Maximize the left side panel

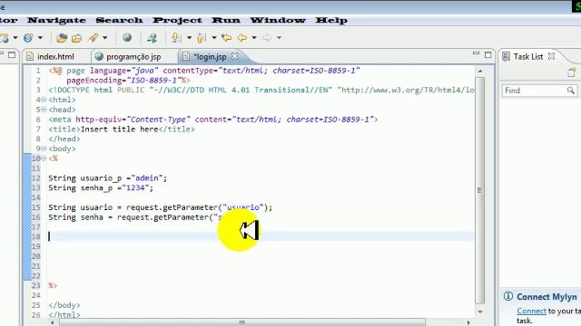(12, 55)
